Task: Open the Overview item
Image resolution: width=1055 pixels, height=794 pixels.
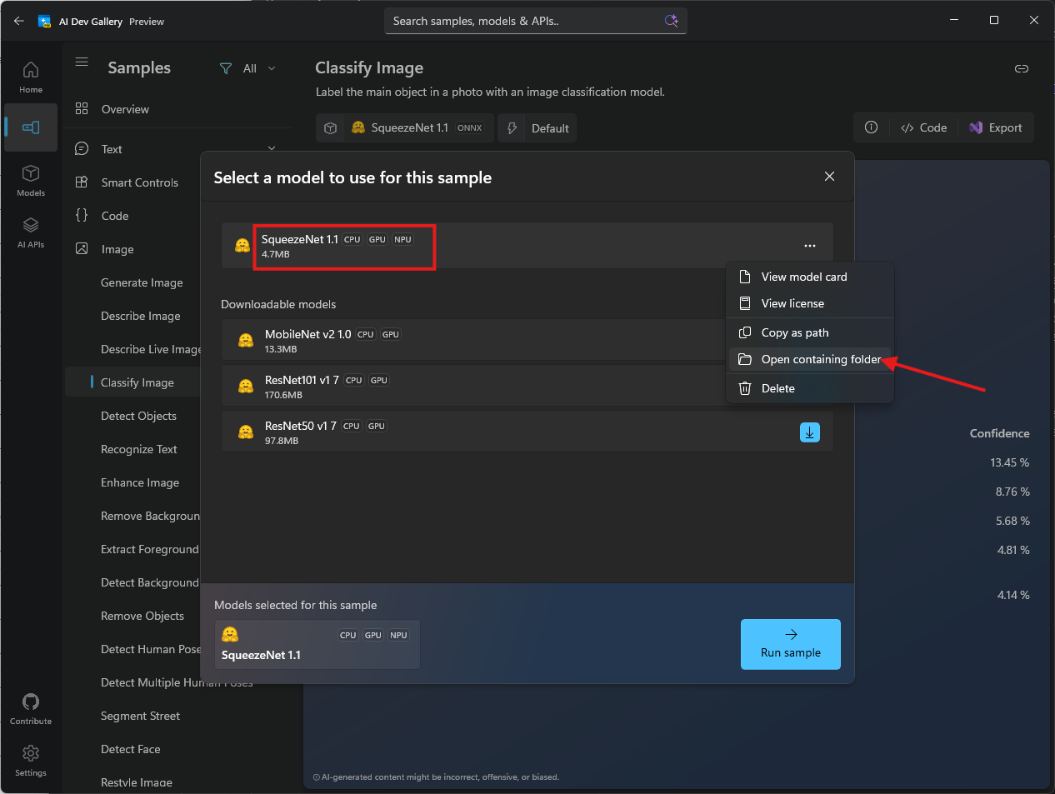Action: tap(125, 109)
